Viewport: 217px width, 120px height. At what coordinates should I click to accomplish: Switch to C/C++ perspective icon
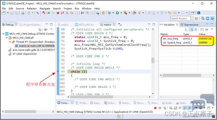click(203, 18)
